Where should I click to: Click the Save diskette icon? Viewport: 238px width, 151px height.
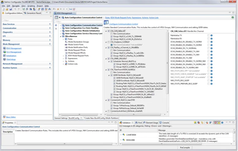10,9
